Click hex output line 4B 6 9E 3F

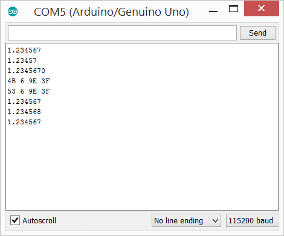[x=28, y=81]
